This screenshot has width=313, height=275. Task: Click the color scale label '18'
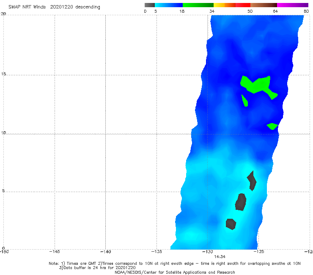point(182,11)
